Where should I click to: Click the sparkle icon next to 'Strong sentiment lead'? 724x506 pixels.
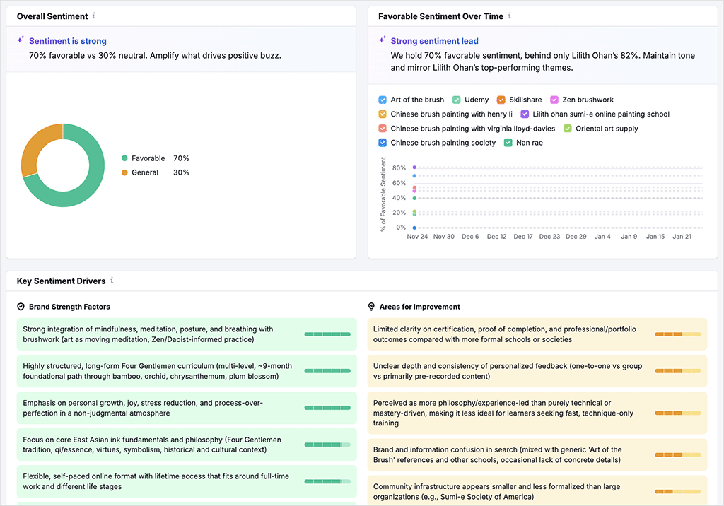point(381,40)
